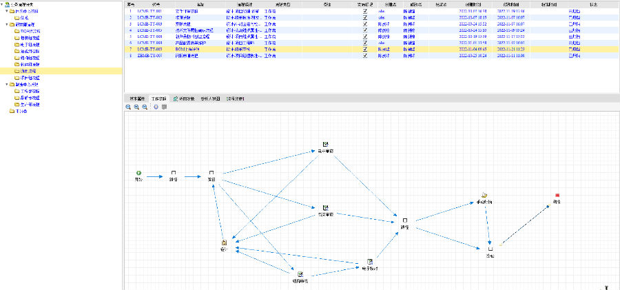This screenshot has width=620, height=290.
Task: Click the code column header in the table
Action: coord(156,4)
